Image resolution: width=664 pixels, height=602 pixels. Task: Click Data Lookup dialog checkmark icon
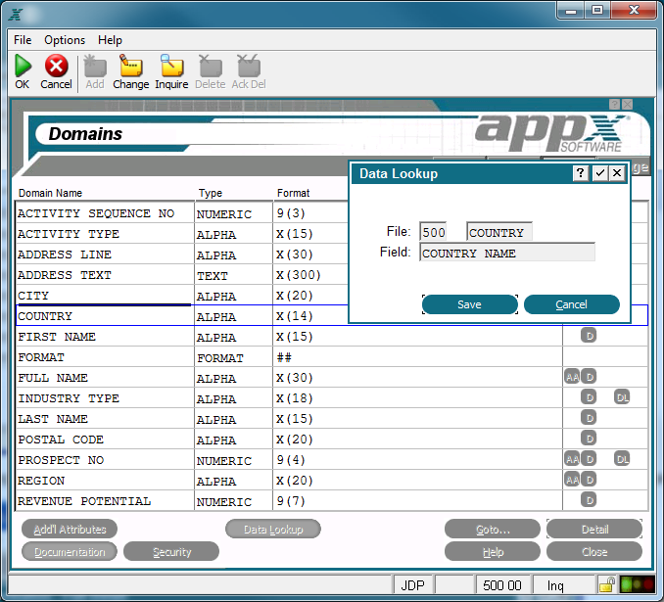tap(599, 172)
